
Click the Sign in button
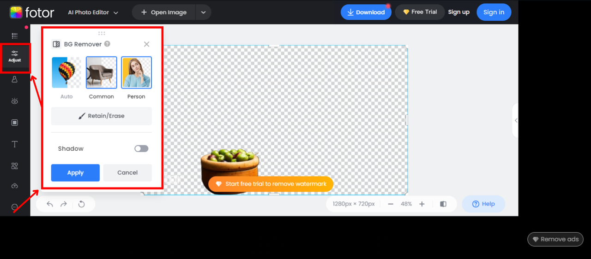pos(494,12)
